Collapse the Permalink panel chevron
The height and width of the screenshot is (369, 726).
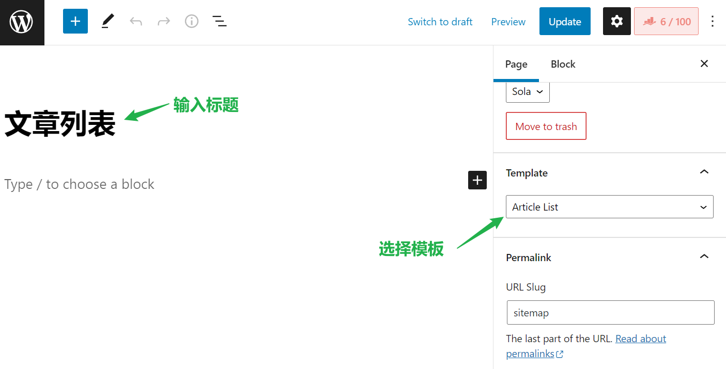pyautogui.click(x=704, y=256)
